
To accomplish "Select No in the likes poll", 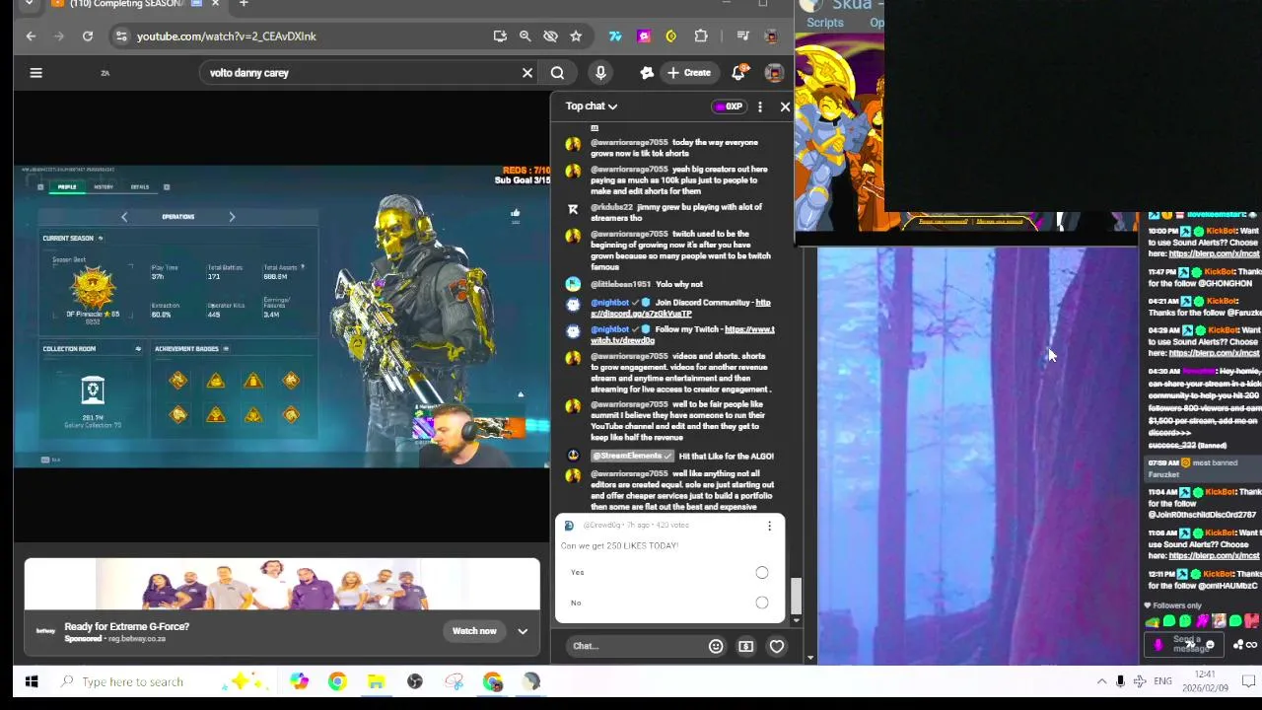I will click(x=762, y=603).
